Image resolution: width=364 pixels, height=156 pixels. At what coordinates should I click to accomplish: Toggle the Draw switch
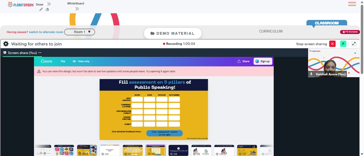pyautogui.click(x=48, y=4)
